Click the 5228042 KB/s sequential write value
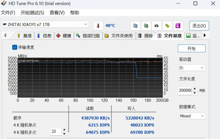This screenshot has height=139, width=220. click(x=140, y=118)
